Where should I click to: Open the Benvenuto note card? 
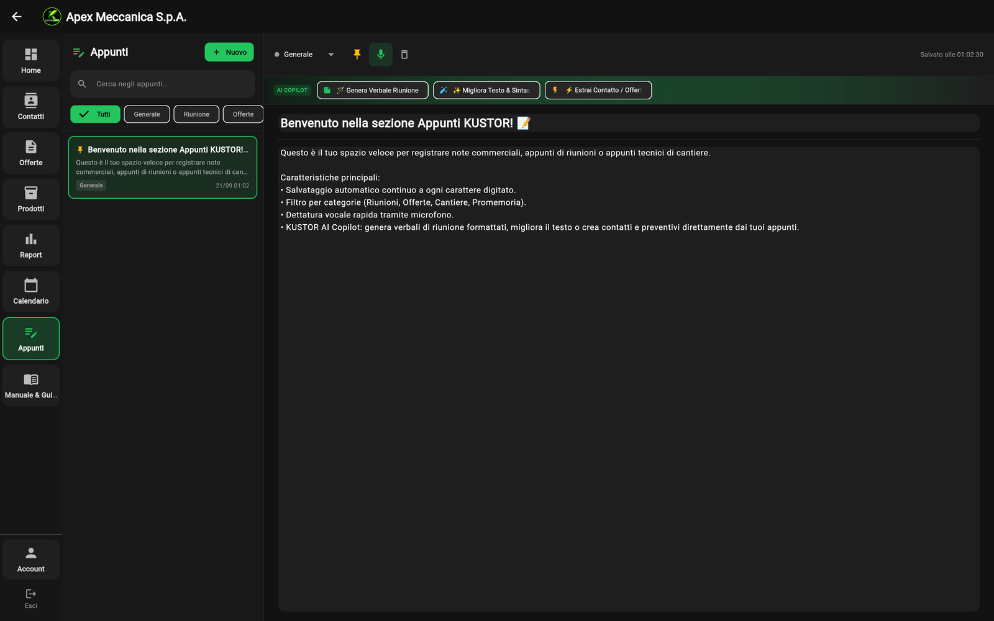tap(163, 167)
